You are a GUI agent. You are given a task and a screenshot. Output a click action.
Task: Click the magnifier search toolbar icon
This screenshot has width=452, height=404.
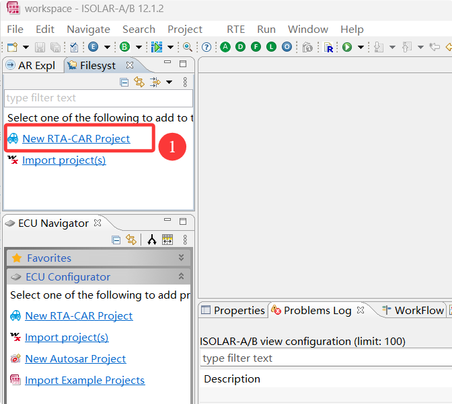point(188,47)
